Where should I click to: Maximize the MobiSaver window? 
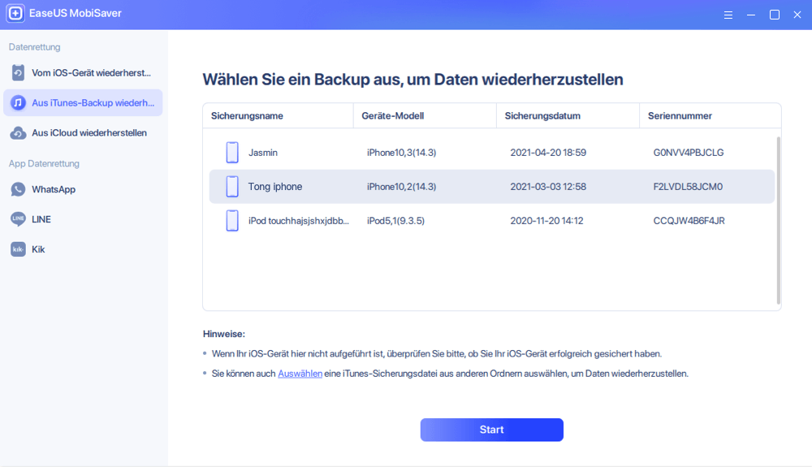pos(774,15)
